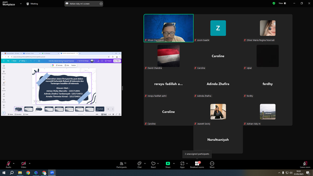Click the green encryption shield icon

click(274, 3)
